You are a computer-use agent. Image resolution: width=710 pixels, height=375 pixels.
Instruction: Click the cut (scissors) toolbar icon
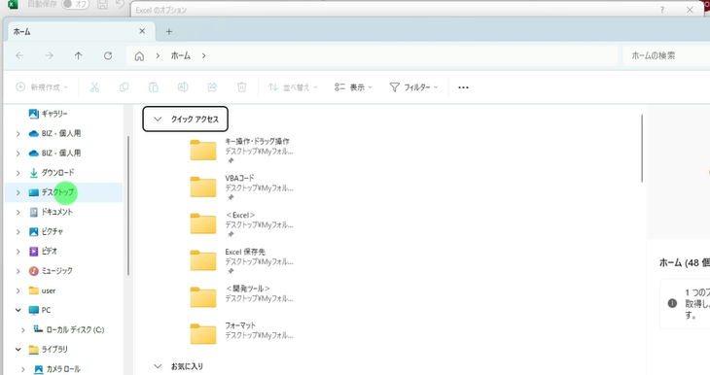coord(94,87)
